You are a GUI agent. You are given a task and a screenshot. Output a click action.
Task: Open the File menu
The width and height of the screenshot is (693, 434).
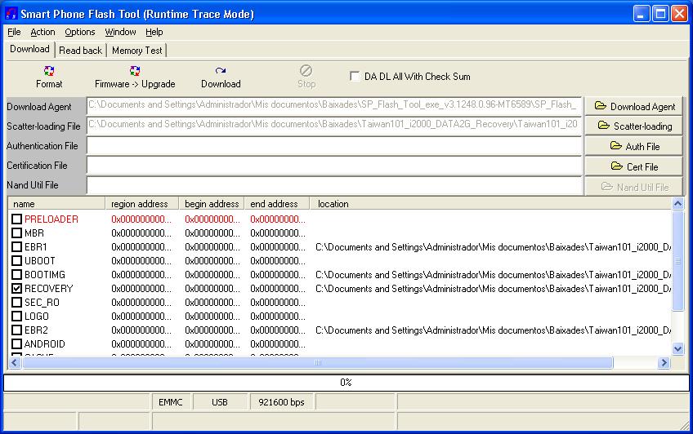pyautogui.click(x=14, y=32)
